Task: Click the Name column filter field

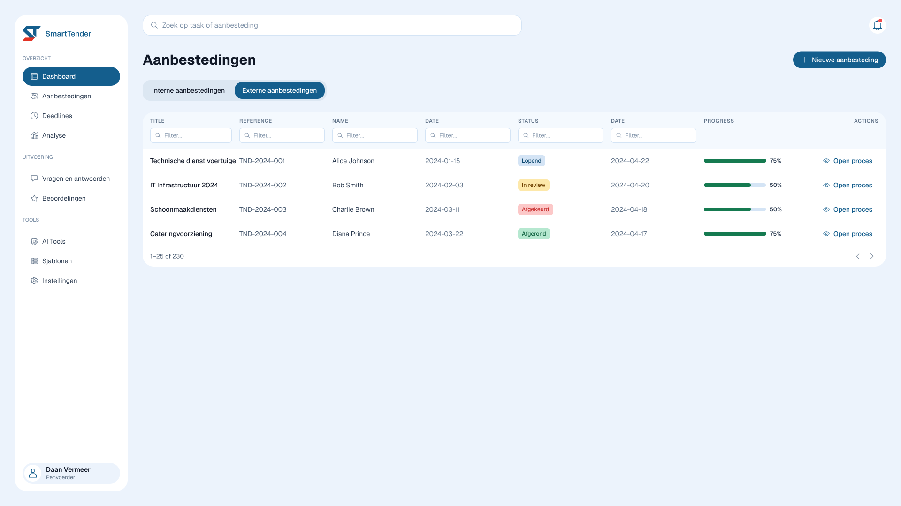Action: click(x=375, y=135)
